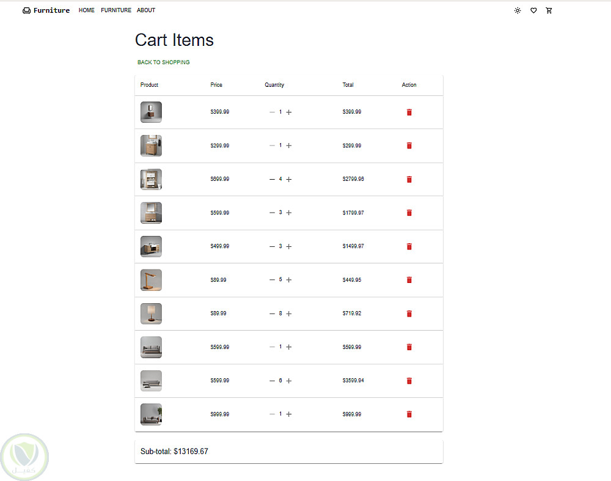This screenshot has height=481, width=611.
Task: Increase quantity of the $999.99 item
Action: [x=289, y=414]
